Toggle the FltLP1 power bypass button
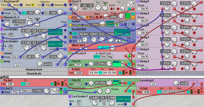204x107 pixels. [x=129, y=64]
